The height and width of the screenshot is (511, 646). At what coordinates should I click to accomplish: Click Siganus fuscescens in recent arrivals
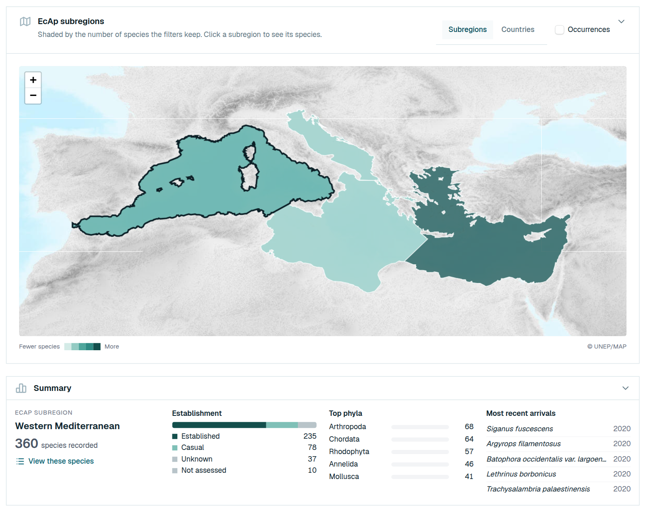[520, 429]
